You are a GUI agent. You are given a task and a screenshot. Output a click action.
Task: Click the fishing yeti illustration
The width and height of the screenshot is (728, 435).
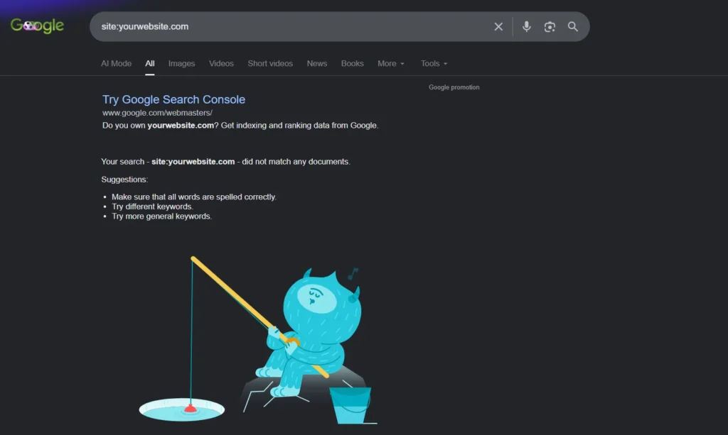258,340
